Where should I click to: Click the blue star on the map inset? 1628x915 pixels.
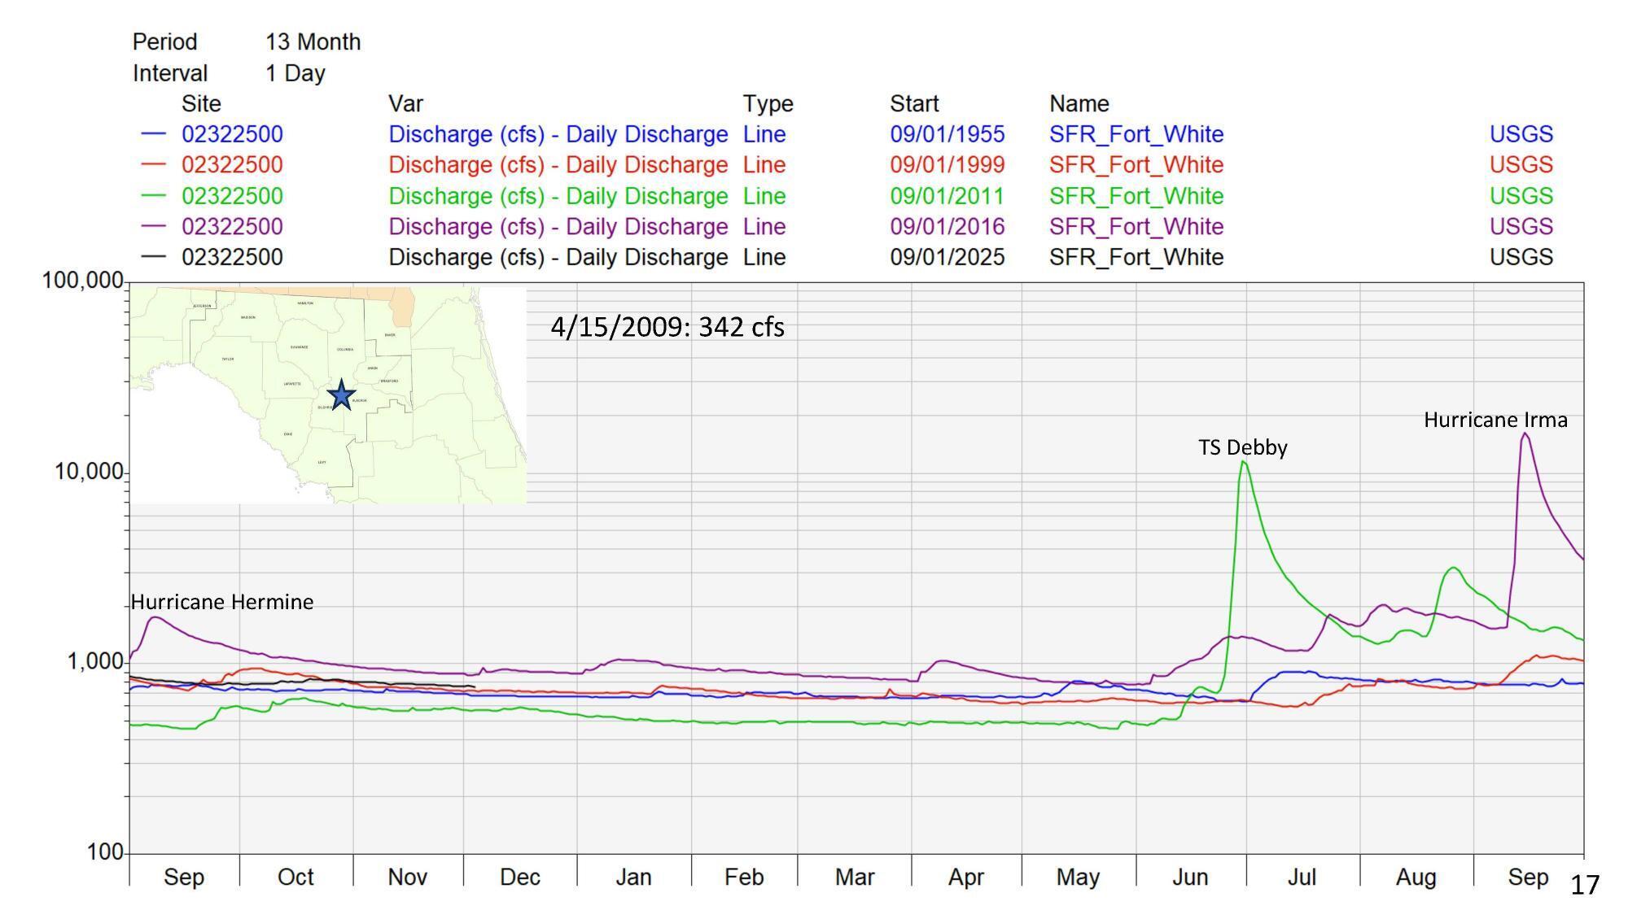pyautogui.click(x=342, y=394)
